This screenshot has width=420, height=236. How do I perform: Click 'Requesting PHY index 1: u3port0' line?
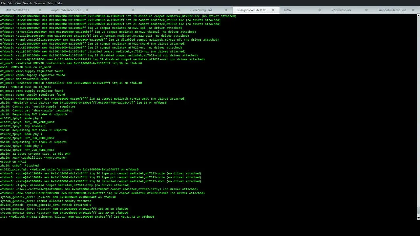tap(33, 130)
